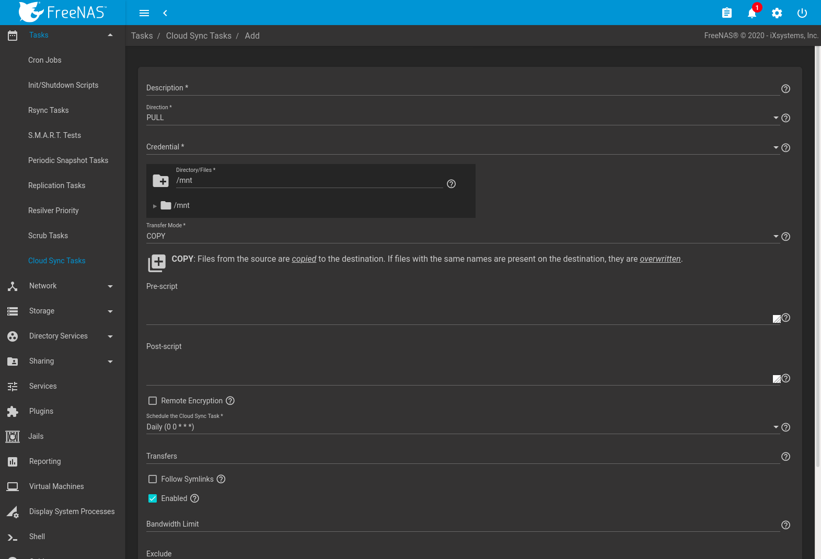Click the power button icon

point(802,13)
